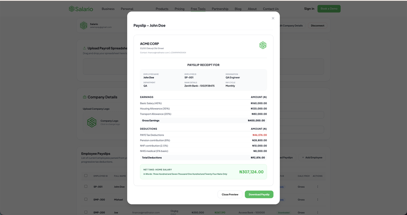Click the Access Bank - 100000 cell
The image size is (407, 215).
pos(252,212)
